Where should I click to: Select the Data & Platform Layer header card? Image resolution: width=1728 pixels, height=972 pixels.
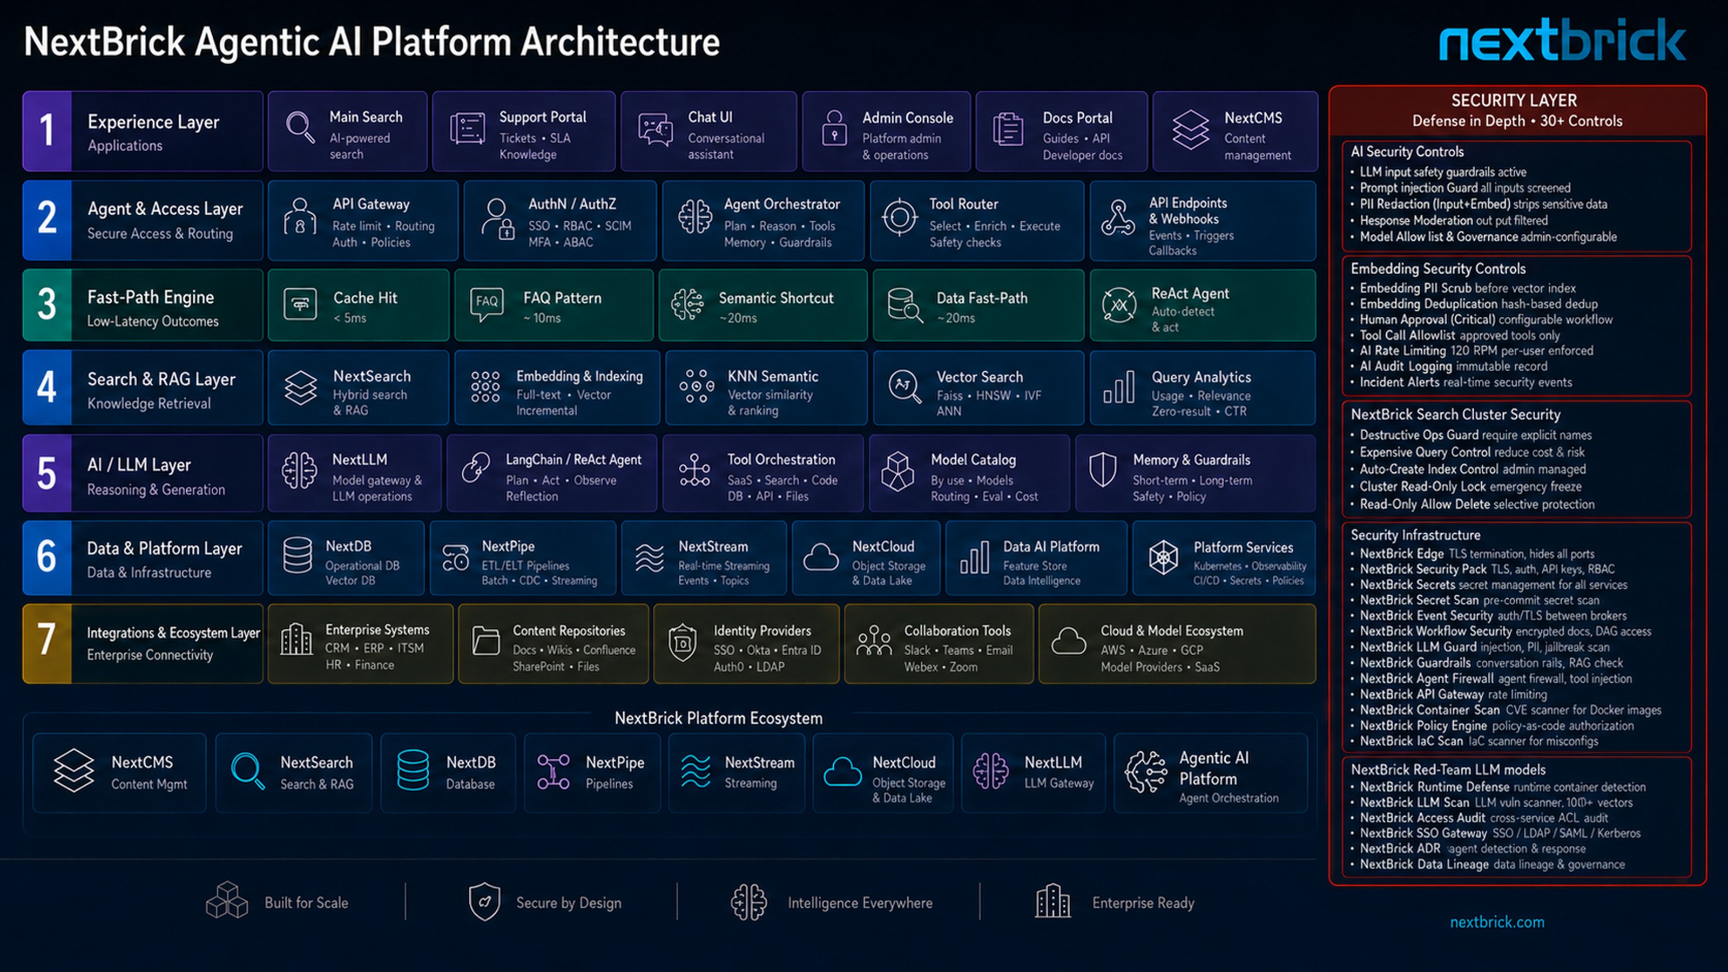[142, 558]
